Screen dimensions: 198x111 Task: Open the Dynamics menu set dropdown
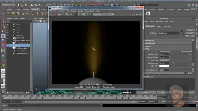tap(9, 5)
